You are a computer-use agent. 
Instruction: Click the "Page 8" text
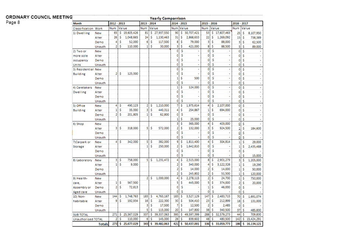(13, 22)
